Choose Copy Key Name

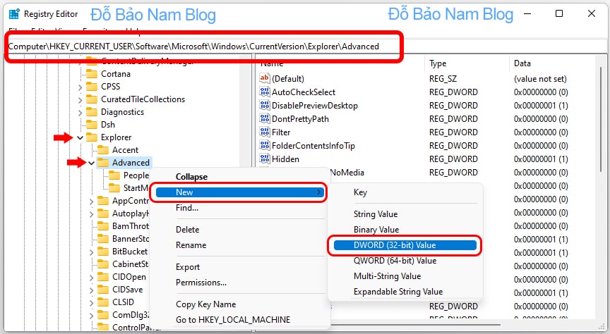(205, 304)
